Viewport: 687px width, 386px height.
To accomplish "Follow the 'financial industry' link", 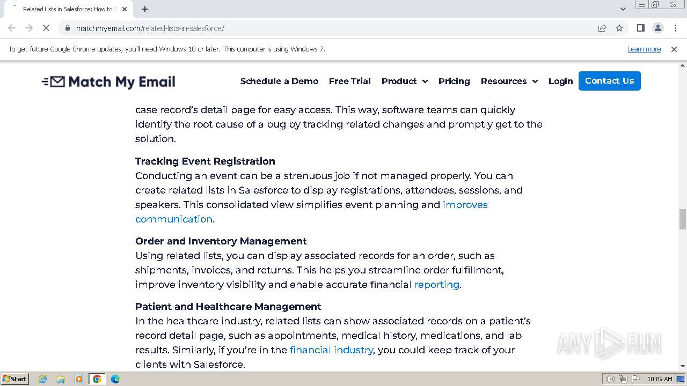I will (331, 350).
